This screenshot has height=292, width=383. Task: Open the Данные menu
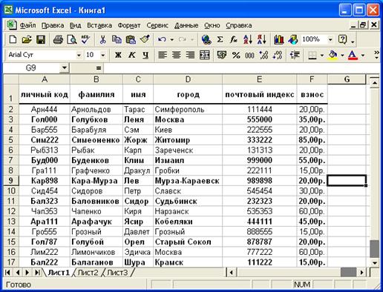point(186,25)
